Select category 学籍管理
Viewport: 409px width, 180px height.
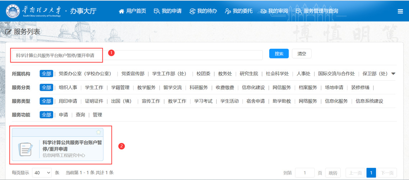click(x=120, y=87)
